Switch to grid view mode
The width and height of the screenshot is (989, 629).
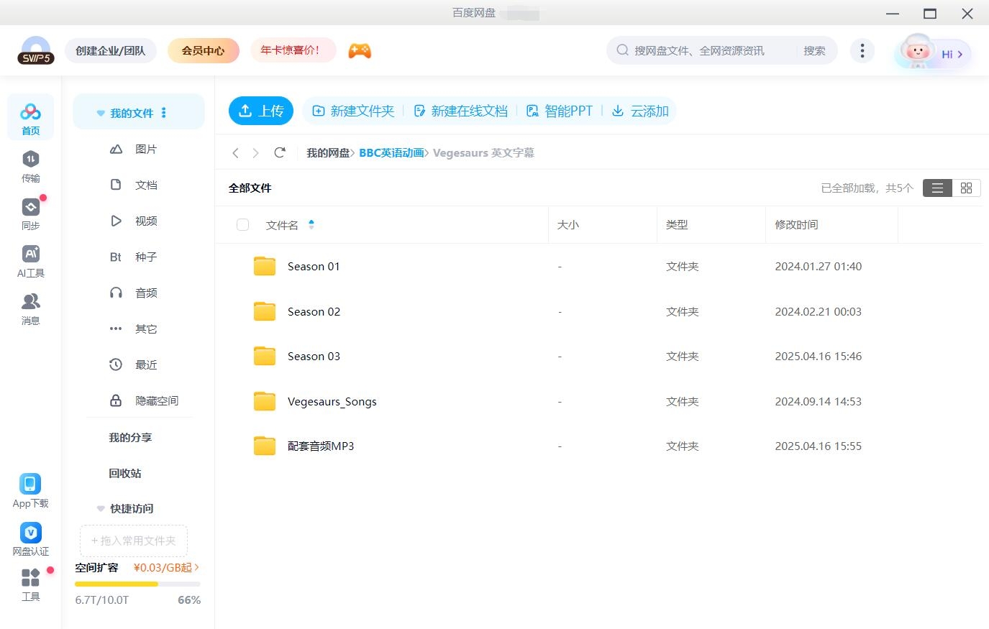[966, 188]
